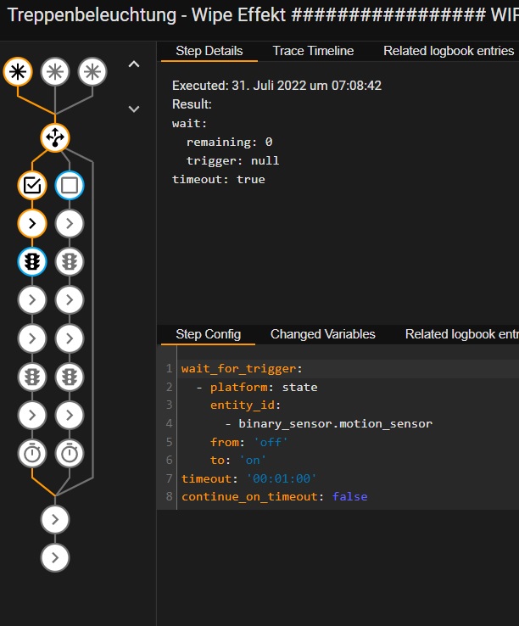
Task: Select orange action node below checked condition
Action: click(x=32, y=223)
